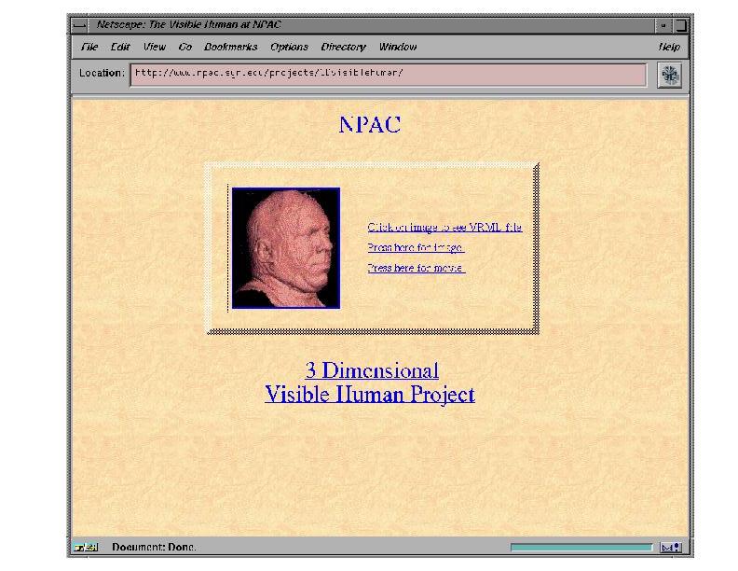738x571 pixels.
Task: Open the '3 Dimensional' link
Action: pos(372,370)
